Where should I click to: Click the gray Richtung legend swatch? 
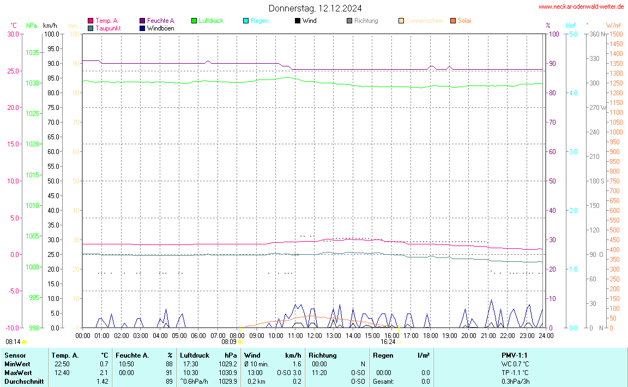(349, 21)
